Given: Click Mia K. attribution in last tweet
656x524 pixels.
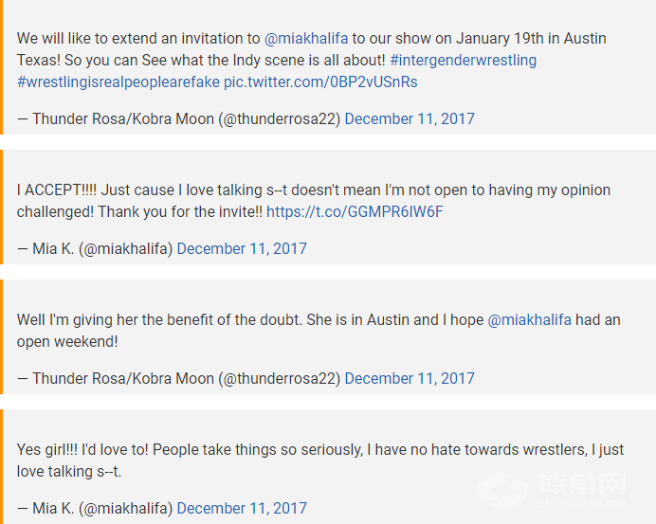Looking at the screenshot, I should pyautogui.click(x=95, y=509).
